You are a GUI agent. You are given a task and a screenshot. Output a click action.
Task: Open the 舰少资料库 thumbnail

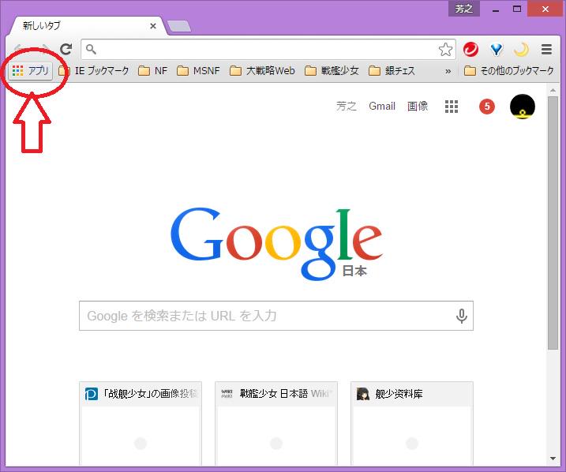point(412,424)
